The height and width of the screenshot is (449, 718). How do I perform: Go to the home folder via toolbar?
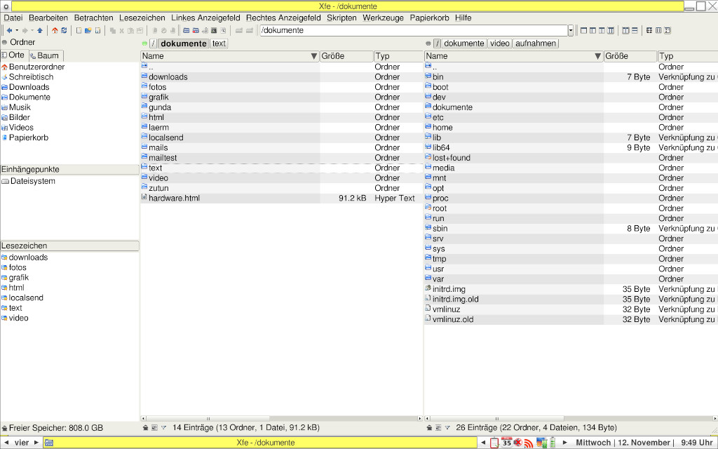(55, 30)
